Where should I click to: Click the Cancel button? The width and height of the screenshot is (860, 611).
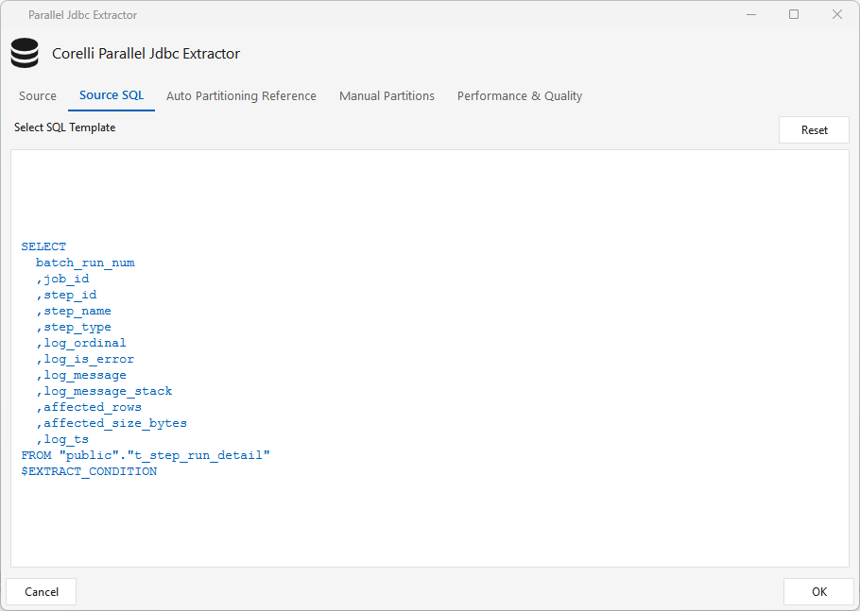pos(42,592)
